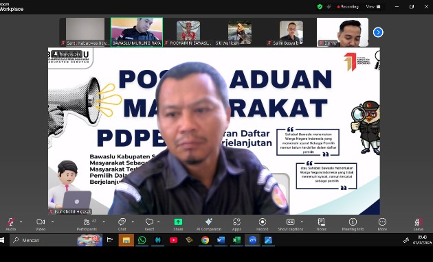Click green encryption shield icon
This screenshot has height=262, width=433.
320,7
